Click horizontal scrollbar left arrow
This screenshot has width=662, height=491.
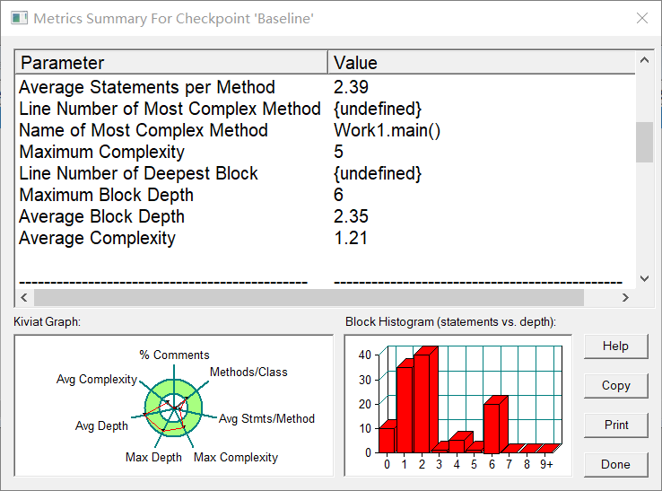[x=24, y=297]
